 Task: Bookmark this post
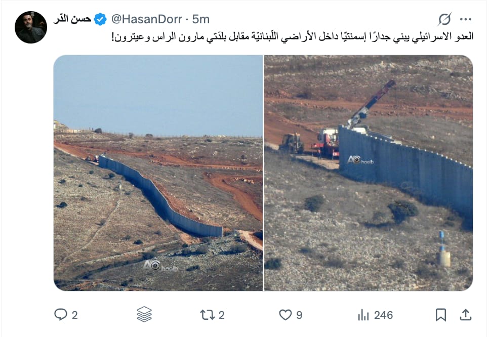coord(440,315)
